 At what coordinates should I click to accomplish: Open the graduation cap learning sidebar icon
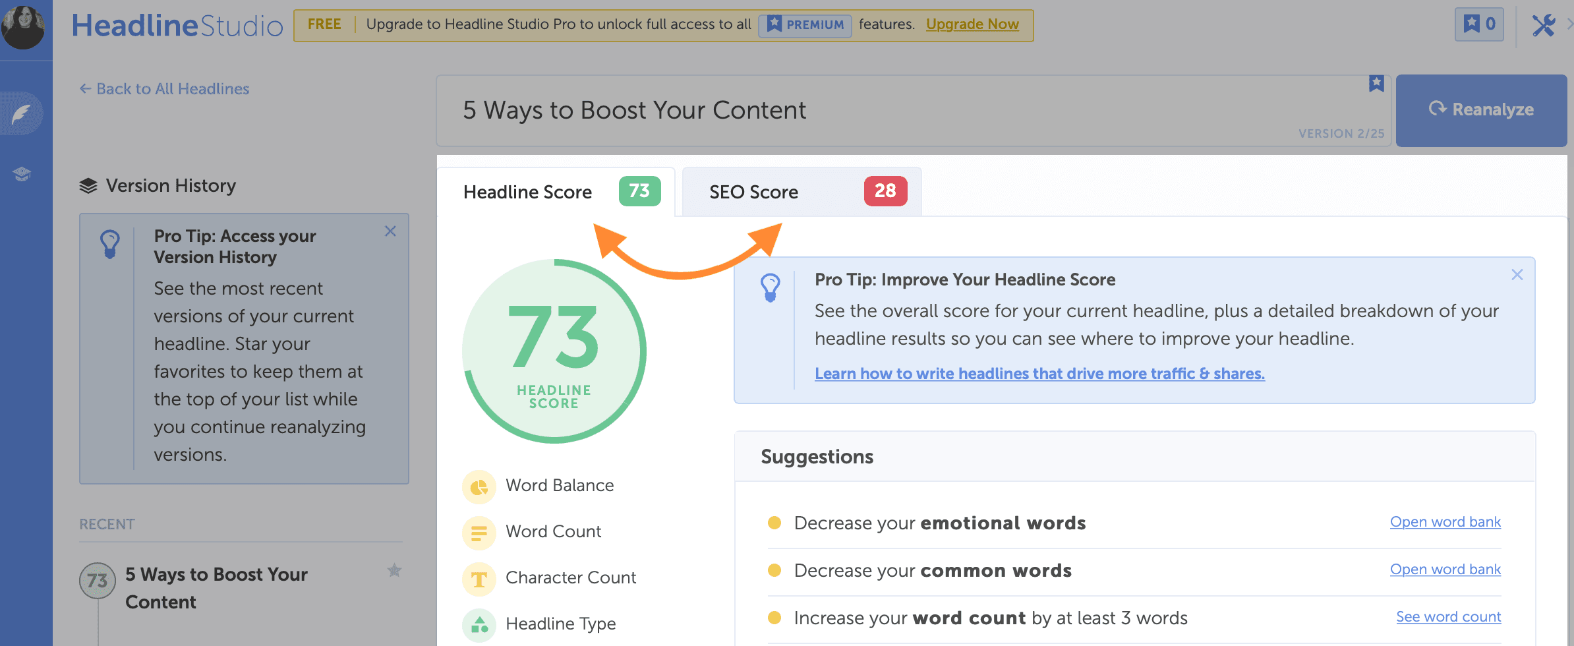pyautogui.click(x=22, y=174)
